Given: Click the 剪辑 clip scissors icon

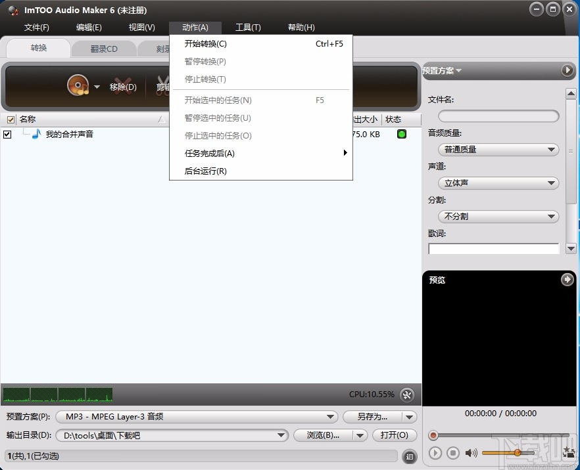Looking at the screenshot, I should (162, 86).
